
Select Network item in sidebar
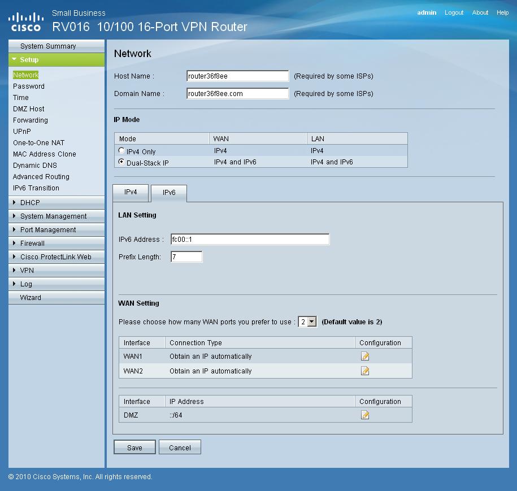pos(26,75)
